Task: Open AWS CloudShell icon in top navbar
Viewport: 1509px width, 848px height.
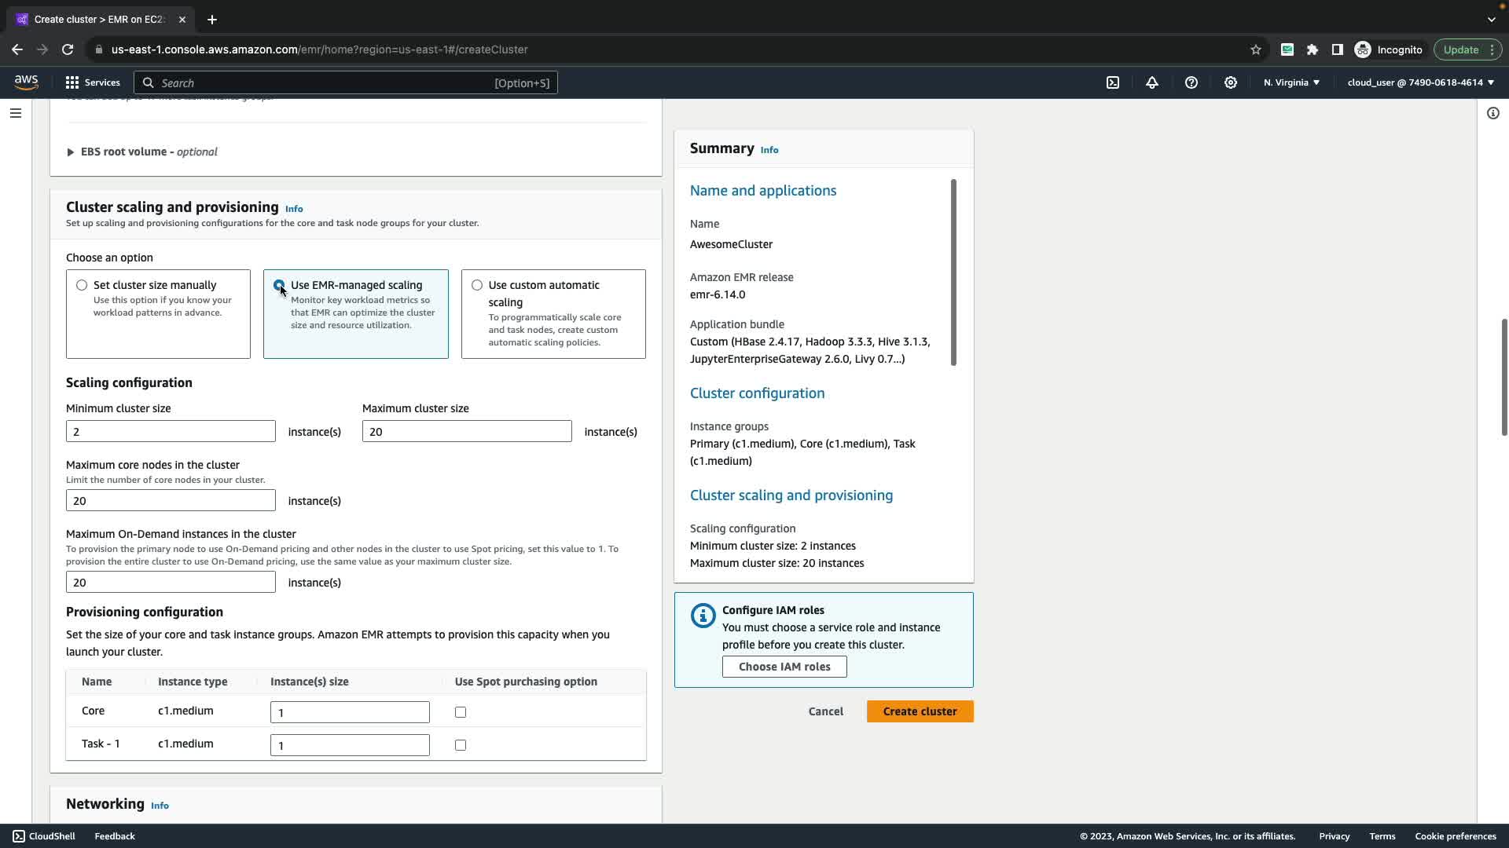Action: 1113,82
